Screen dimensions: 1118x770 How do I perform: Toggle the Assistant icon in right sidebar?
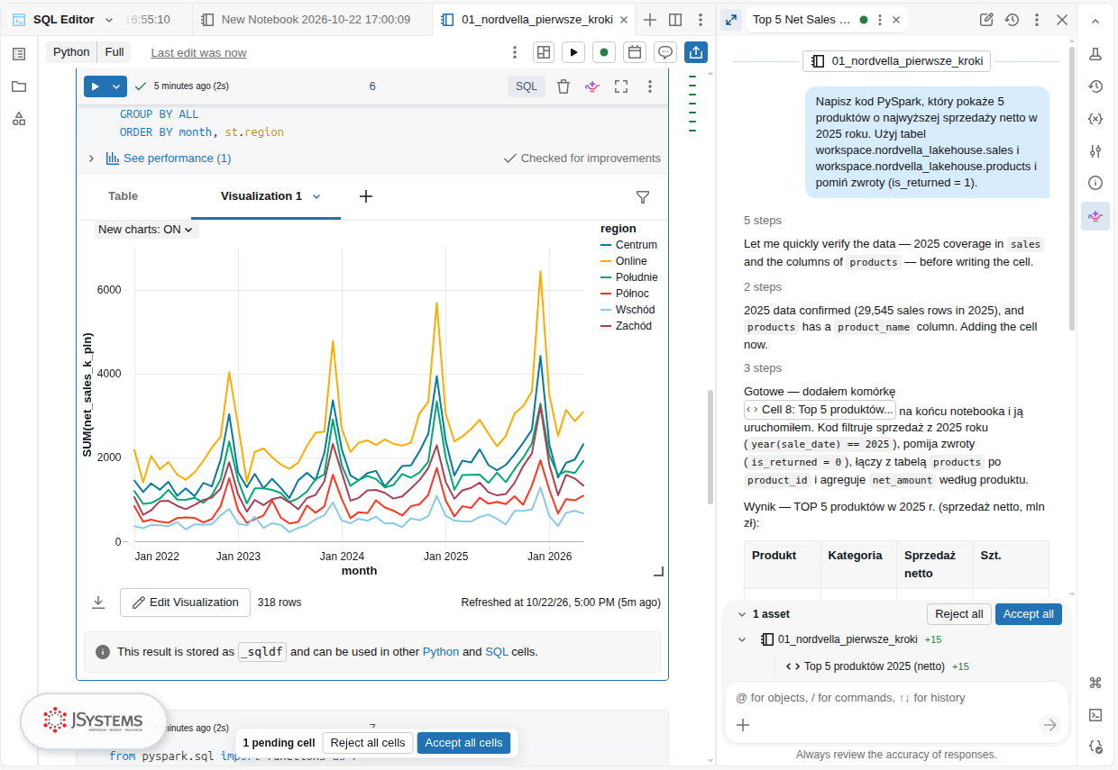(1095, 216)
